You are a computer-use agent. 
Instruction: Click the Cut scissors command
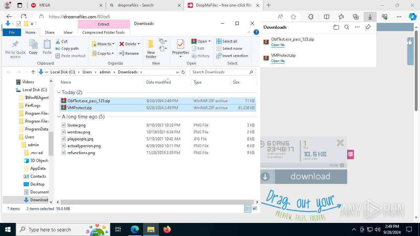[x=61, y=41]
